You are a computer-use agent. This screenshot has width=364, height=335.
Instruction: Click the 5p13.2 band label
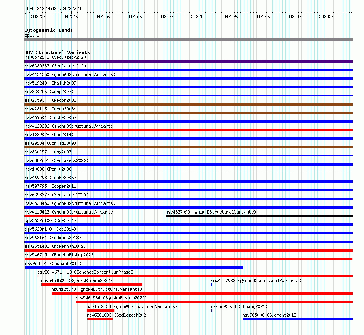click(32, 36)
